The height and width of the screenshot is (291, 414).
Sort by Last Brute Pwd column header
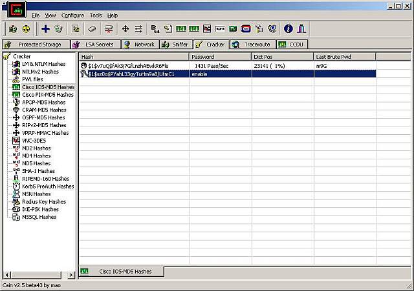point(345,57)
